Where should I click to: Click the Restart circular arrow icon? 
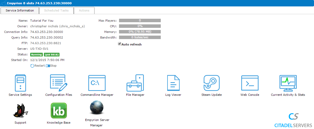click(32, 66)
